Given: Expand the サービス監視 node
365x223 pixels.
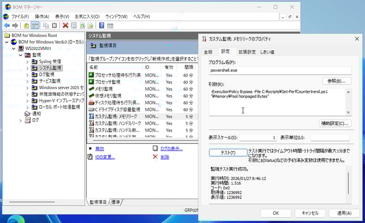Looking at the screenshot, I should [x=27, y=81].
